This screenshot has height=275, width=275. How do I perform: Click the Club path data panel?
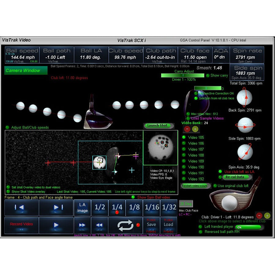(160, 55)
